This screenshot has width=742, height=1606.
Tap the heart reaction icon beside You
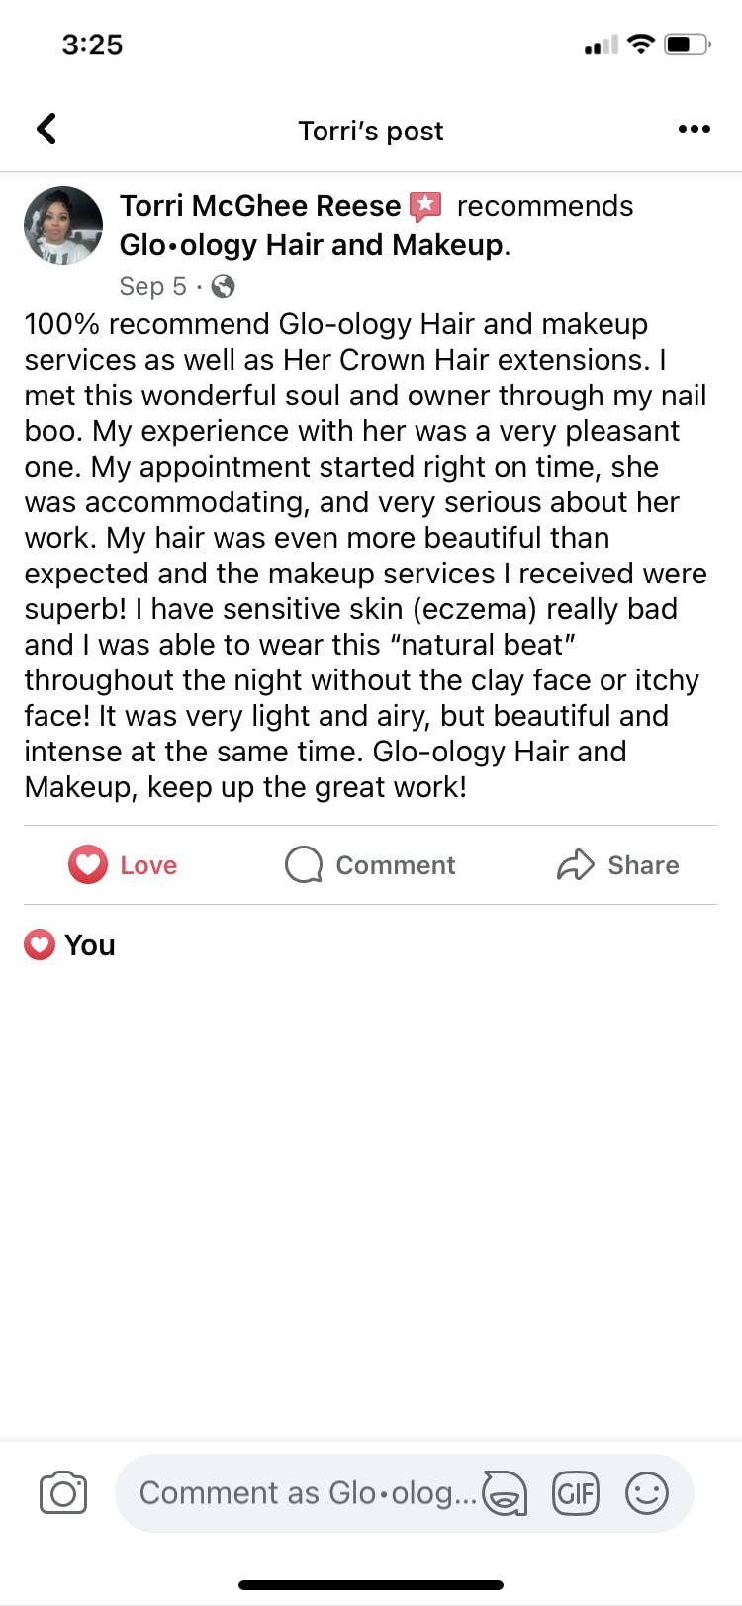(x=40, y=945)
